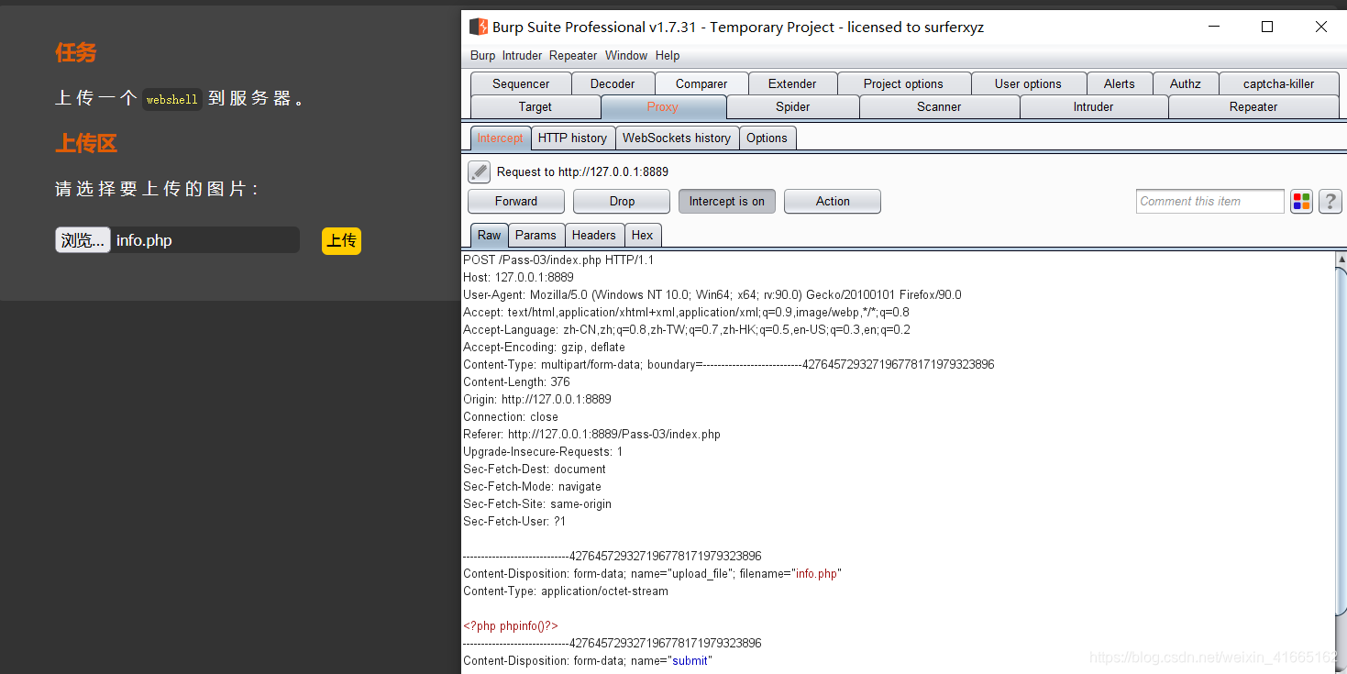Open the highlight color picker icon
This screenshot has width=1347, height=674.
1301,202
